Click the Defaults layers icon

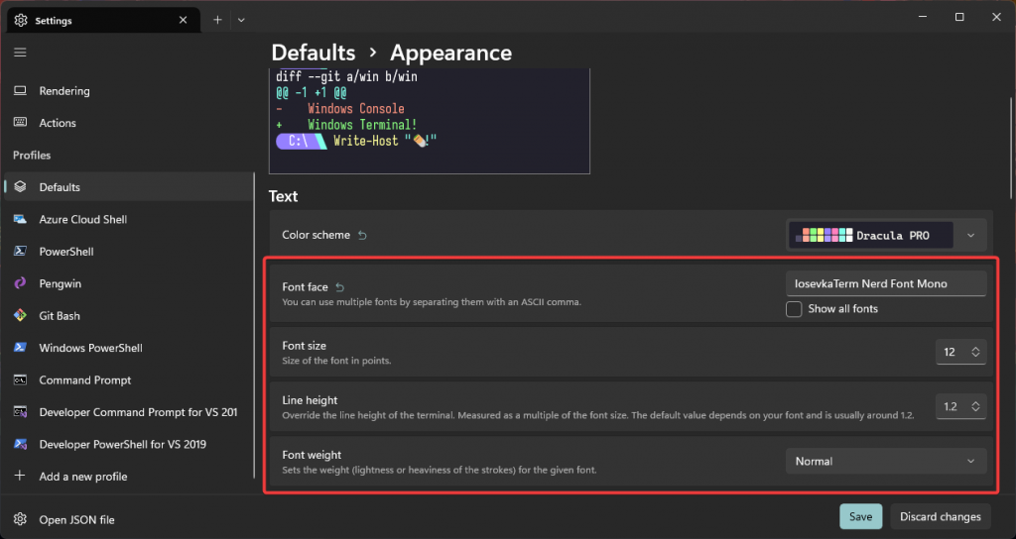20,186
